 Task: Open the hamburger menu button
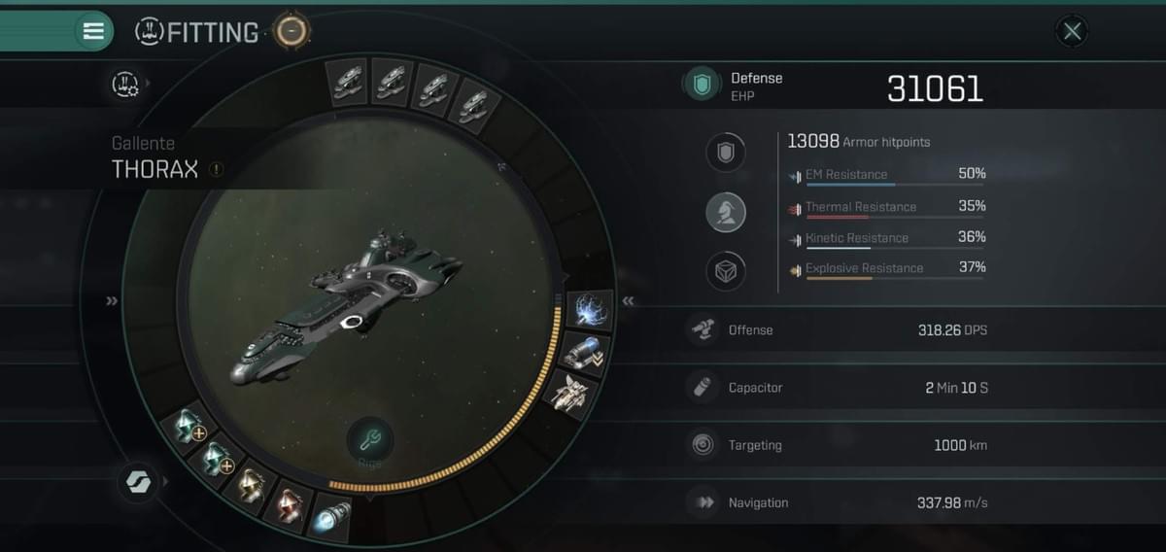point(94,31)
